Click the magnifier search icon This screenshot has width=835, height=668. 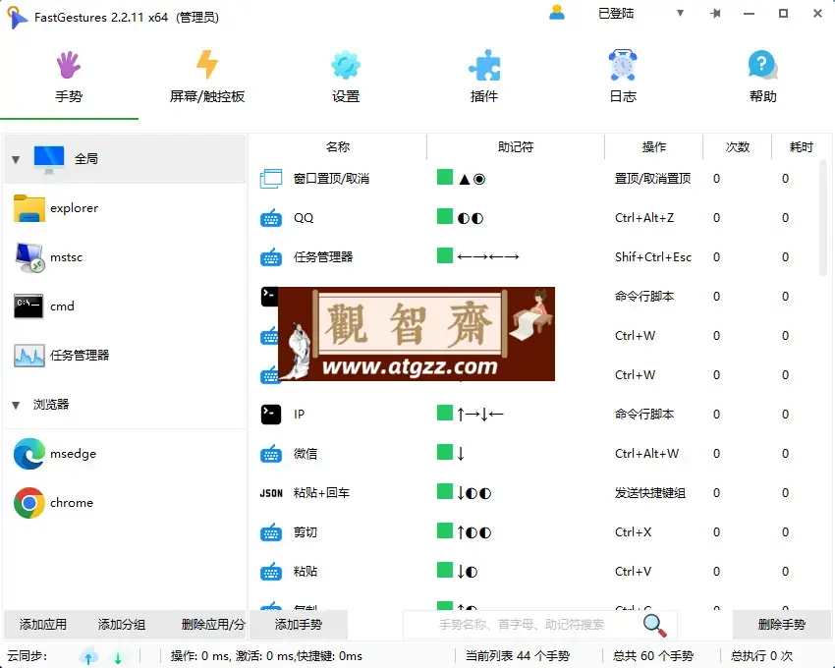(655, 626)
